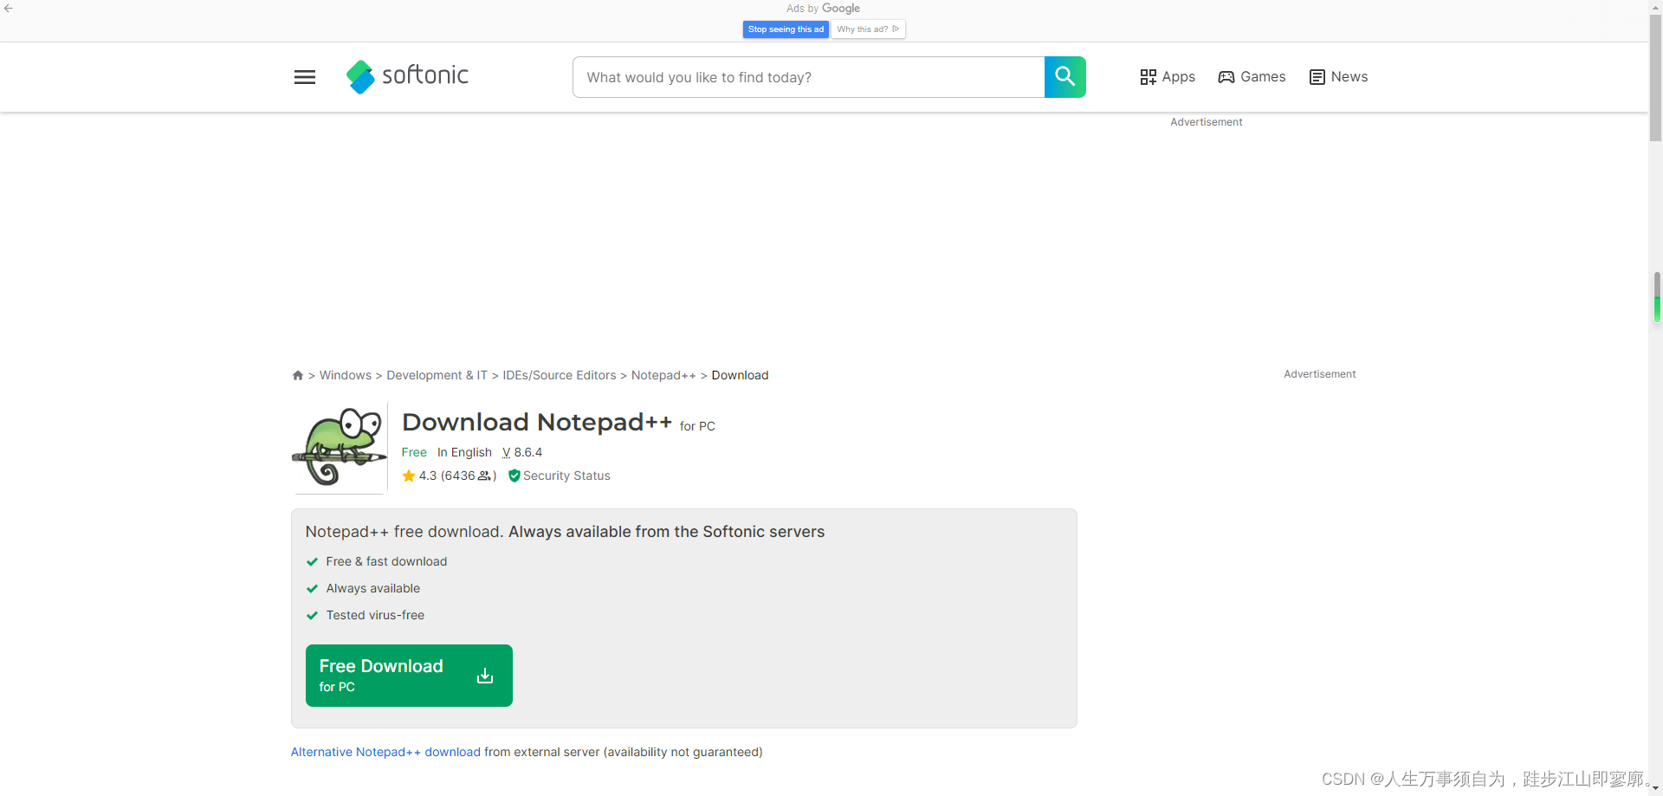Click the Softonic logo
The image size is (1663, 796).
coord(407,76)
